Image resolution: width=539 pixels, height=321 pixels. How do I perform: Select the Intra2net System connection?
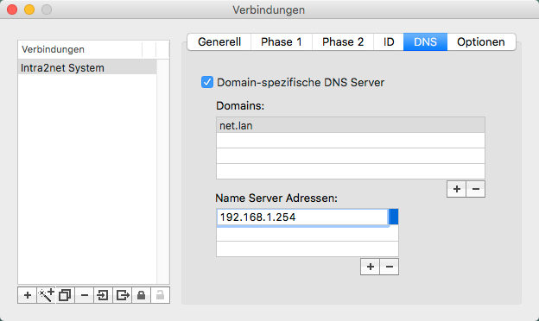[x=87, y=67]
